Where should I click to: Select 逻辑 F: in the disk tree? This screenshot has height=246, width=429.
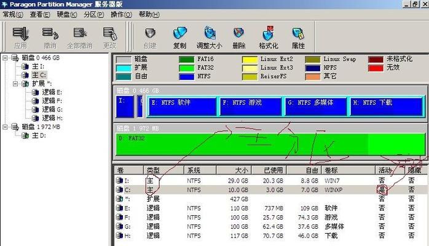pos(52,101)
